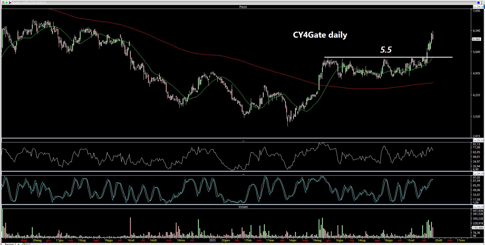The height and width of the screenshot is (245, 485).
Task: Maximize the Prezzi price panel
Action: (479, 7)
